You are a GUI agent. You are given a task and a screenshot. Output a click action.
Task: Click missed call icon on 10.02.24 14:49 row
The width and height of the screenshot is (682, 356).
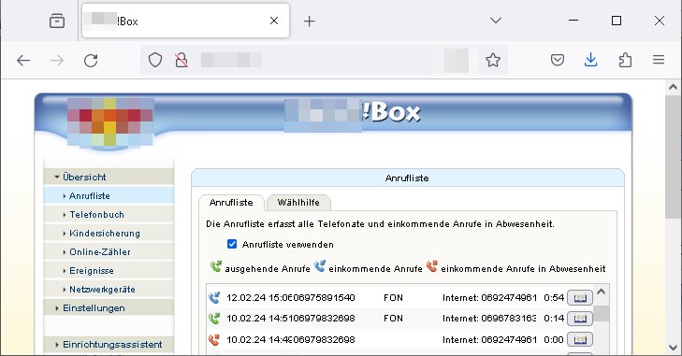coord(214,339)
